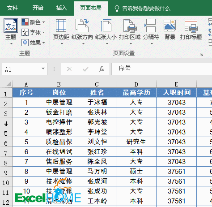Select the cell 在线调试
The image size is (212, 207).
[59, 152]
